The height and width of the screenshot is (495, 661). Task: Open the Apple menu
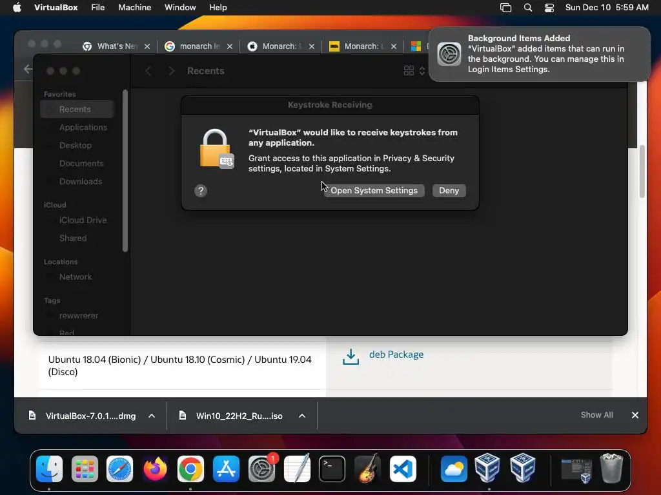pyautogui.click(x=17, y=7)
